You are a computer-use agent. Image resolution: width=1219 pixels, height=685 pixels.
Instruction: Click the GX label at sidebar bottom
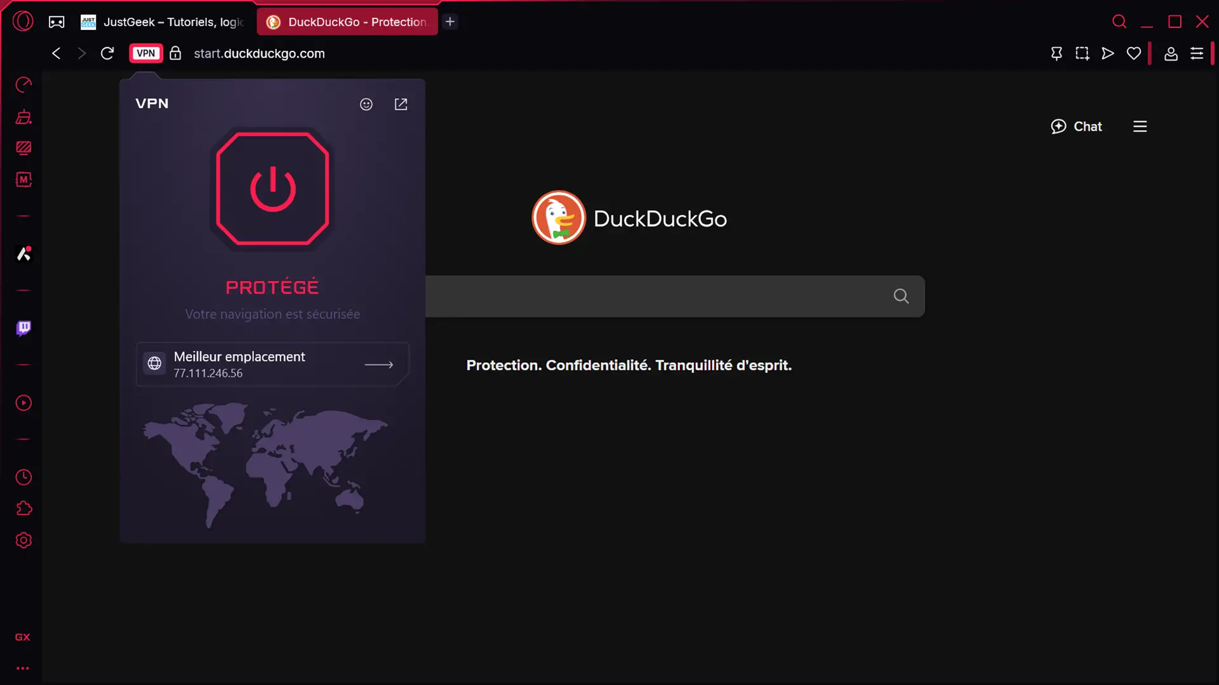coord(22,637)
